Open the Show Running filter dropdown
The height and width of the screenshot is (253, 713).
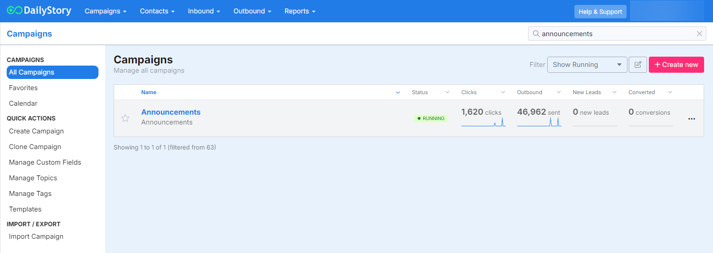pos(586,65)
